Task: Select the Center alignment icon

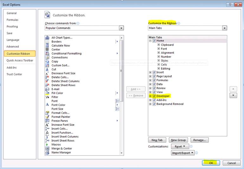Action: pos(47,50)
